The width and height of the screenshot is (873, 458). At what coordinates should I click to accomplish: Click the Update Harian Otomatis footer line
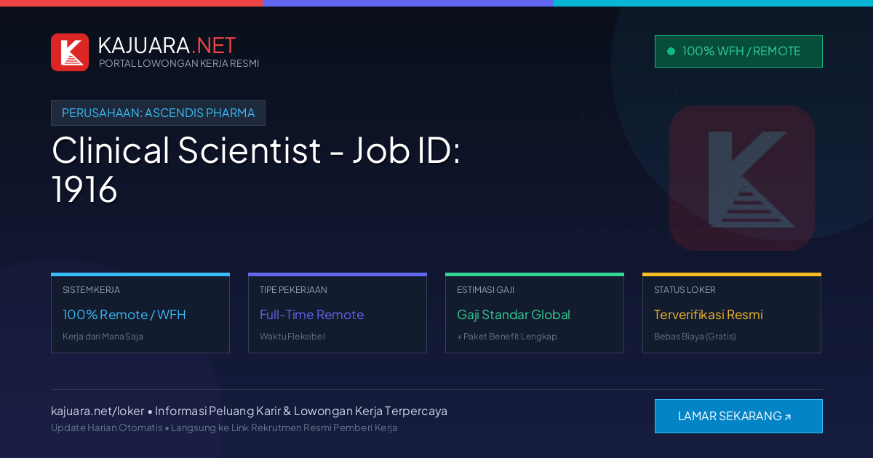224,427
